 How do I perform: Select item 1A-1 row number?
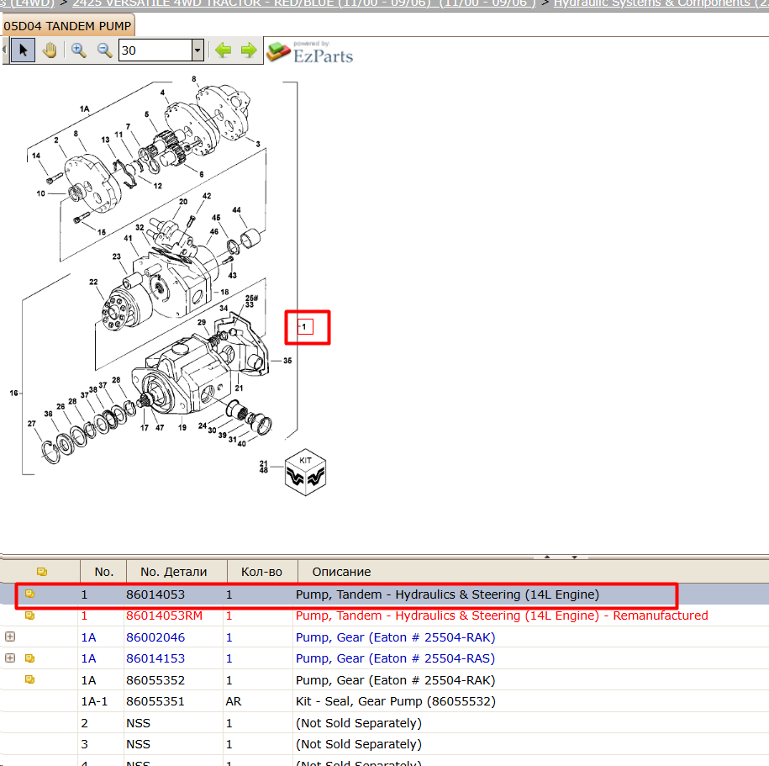[x=94, y=701]
